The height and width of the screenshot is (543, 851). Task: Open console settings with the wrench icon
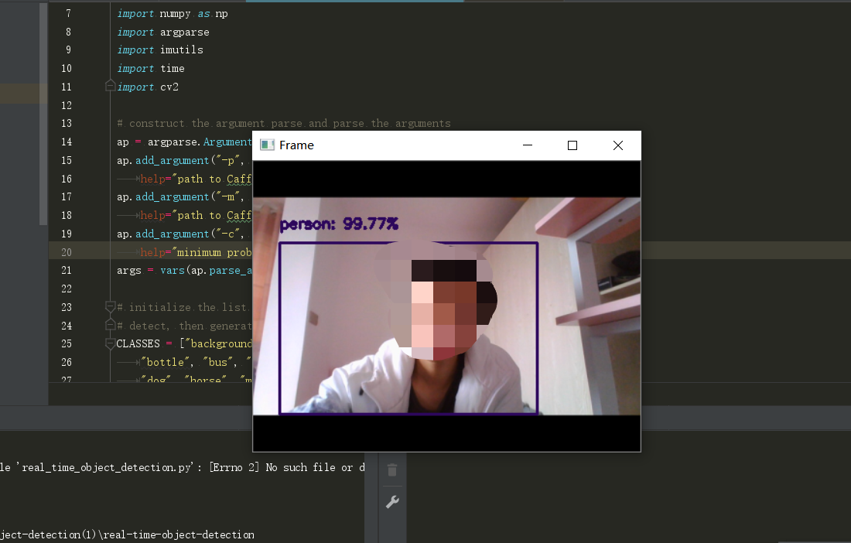391,501
